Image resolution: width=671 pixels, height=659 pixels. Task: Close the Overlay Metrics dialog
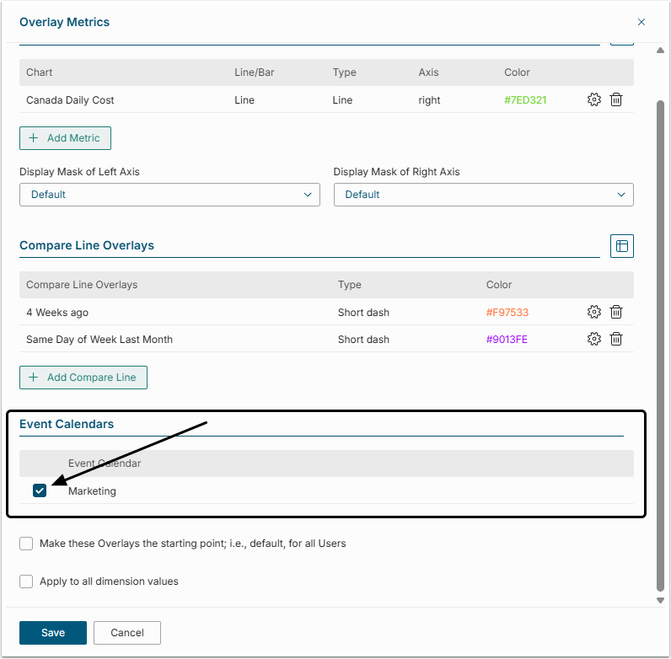641,22
